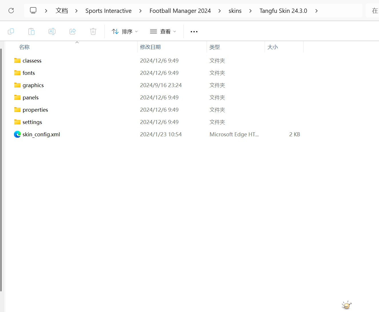The image size is (379, 312).
Task: Select the graphics file name
Action: point(33,85)
